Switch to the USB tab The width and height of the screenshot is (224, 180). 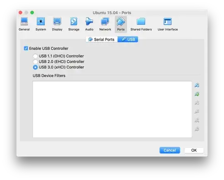128,39
